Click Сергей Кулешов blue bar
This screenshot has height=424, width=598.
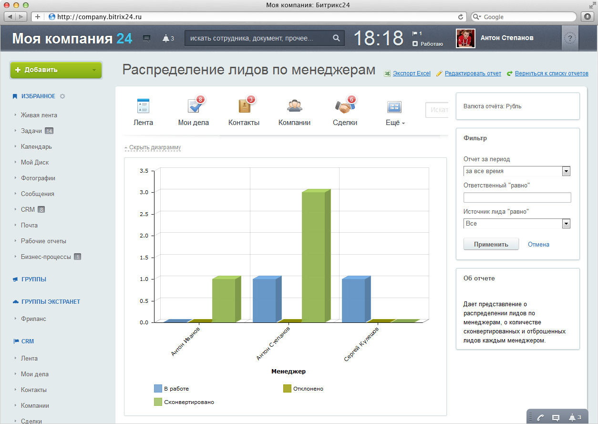(356, 300)
